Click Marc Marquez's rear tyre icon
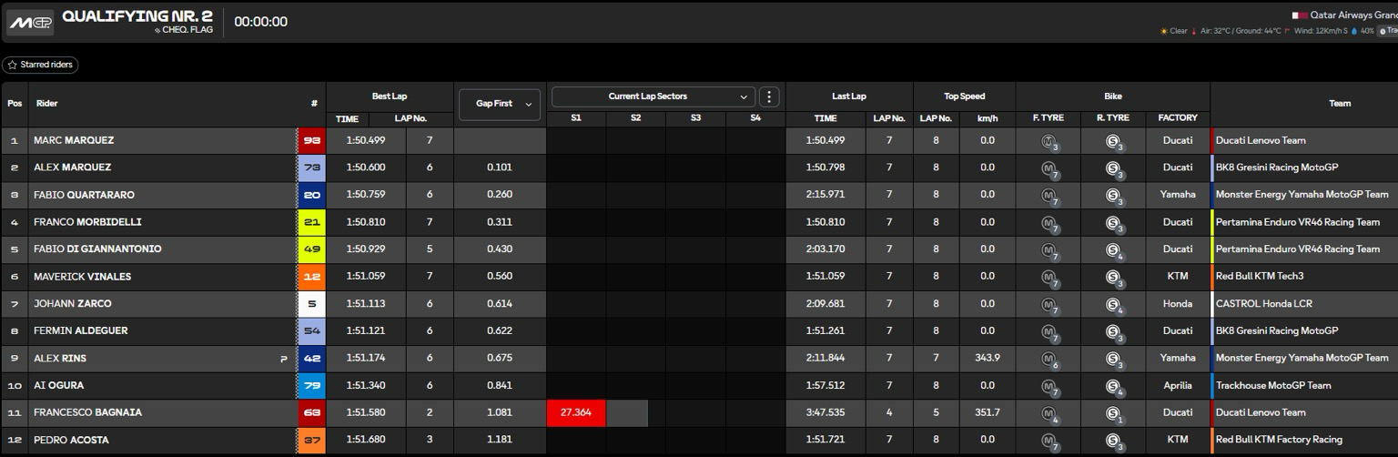This screenshot has width=1398, height=457. click(x=1113, y=141)
